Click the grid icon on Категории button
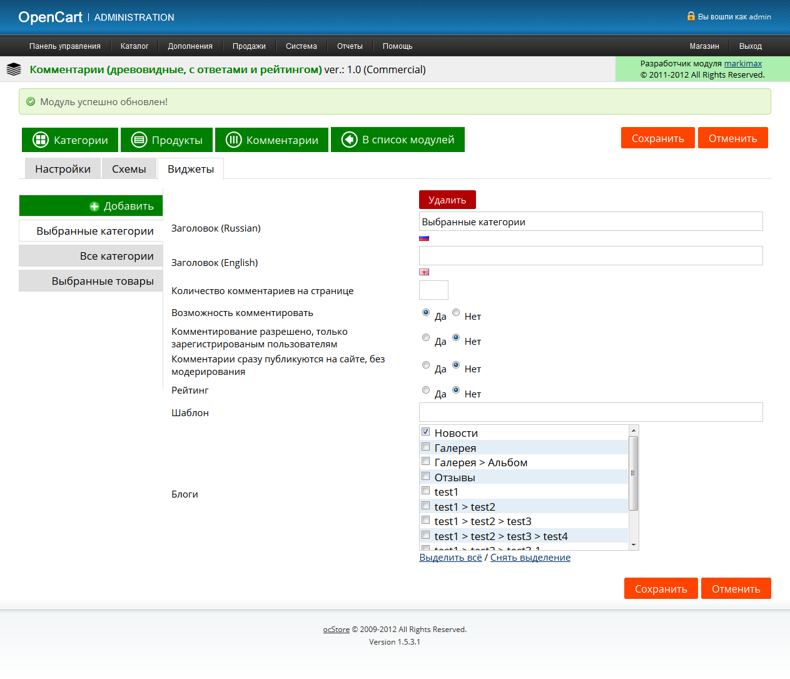Screen dimensions: 790x679 41,140
